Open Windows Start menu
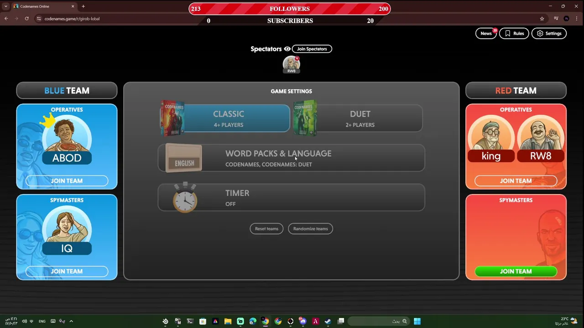Screen dimensions: 584x328 point(417,321)
